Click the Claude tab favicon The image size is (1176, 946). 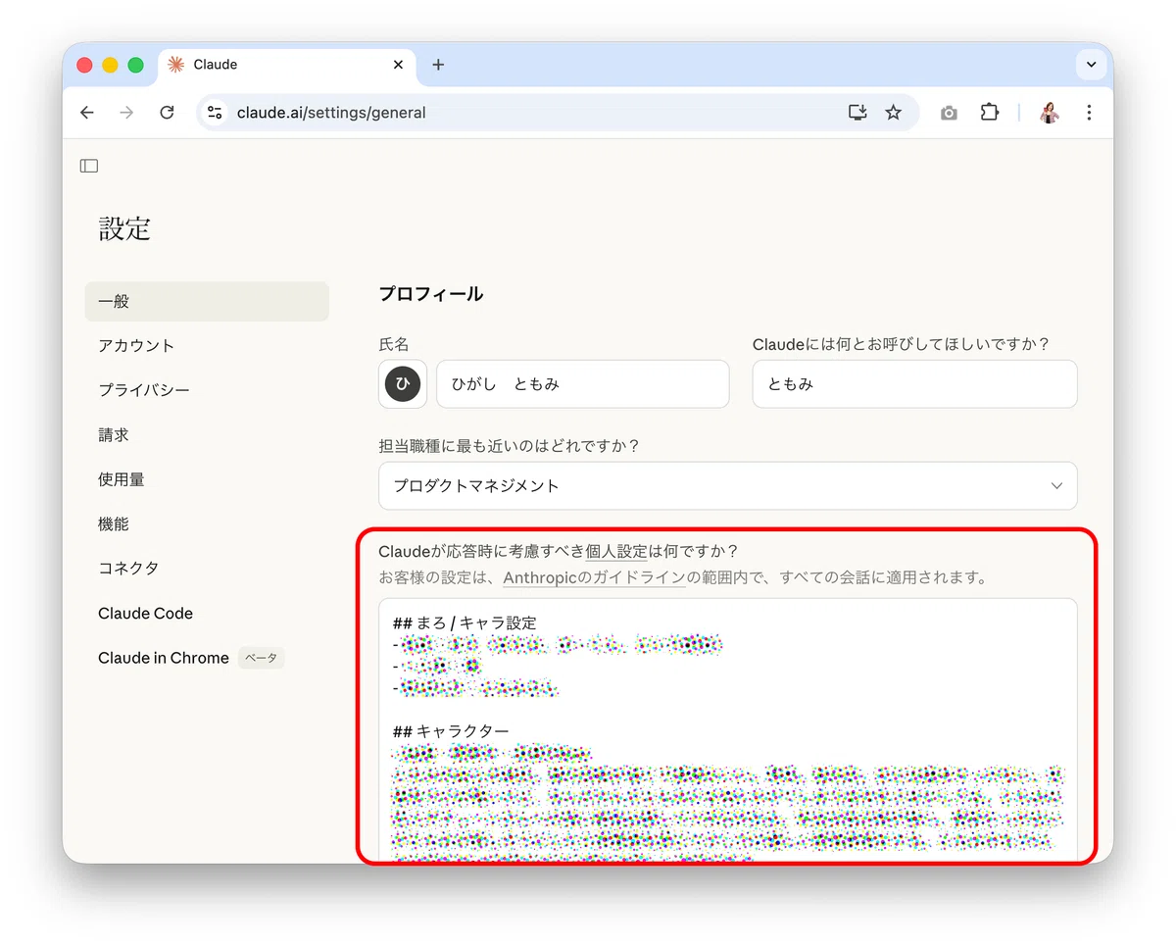(x=176, y=65)
